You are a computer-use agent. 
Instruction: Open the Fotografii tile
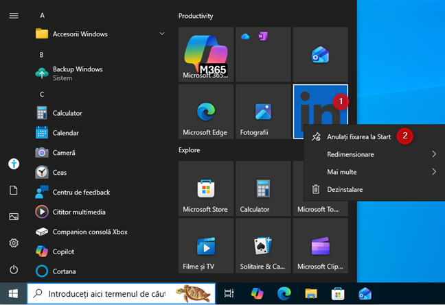pyautogui.click(x=263, y=112)
